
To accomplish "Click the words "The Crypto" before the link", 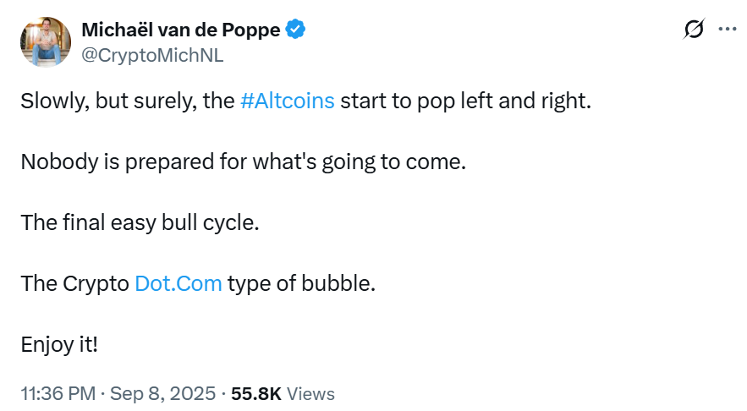I will tap(74, 283).
